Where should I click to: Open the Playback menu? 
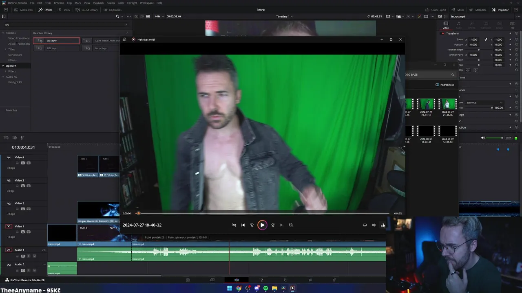pyautogui.click(x=98, y=3)
